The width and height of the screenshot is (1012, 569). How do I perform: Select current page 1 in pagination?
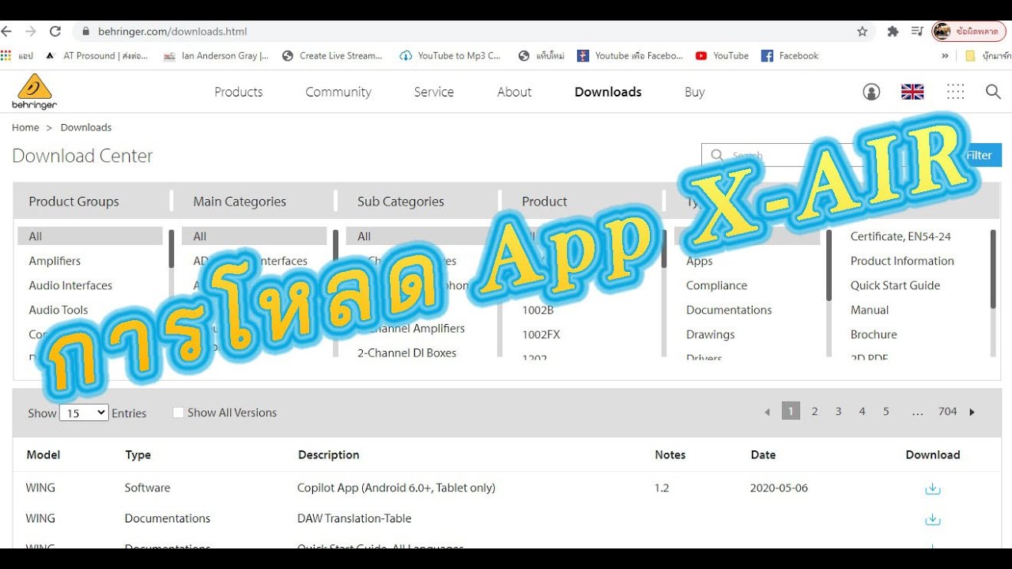point(791,411)
